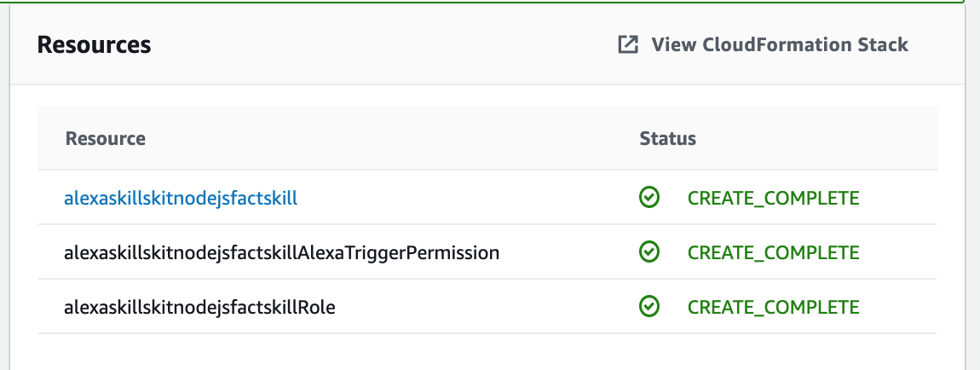Select the alexaskillskitnodejsfactskillRole resource name
The image size is (980, 370).
pyautogui.click(x=199, y=306)
